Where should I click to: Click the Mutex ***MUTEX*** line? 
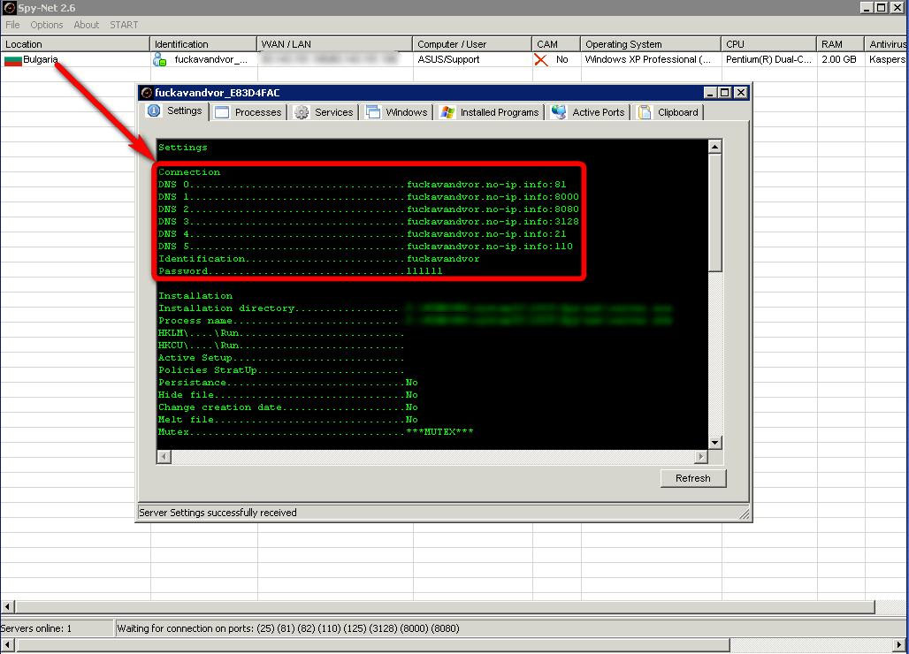[x=316, y=432]
